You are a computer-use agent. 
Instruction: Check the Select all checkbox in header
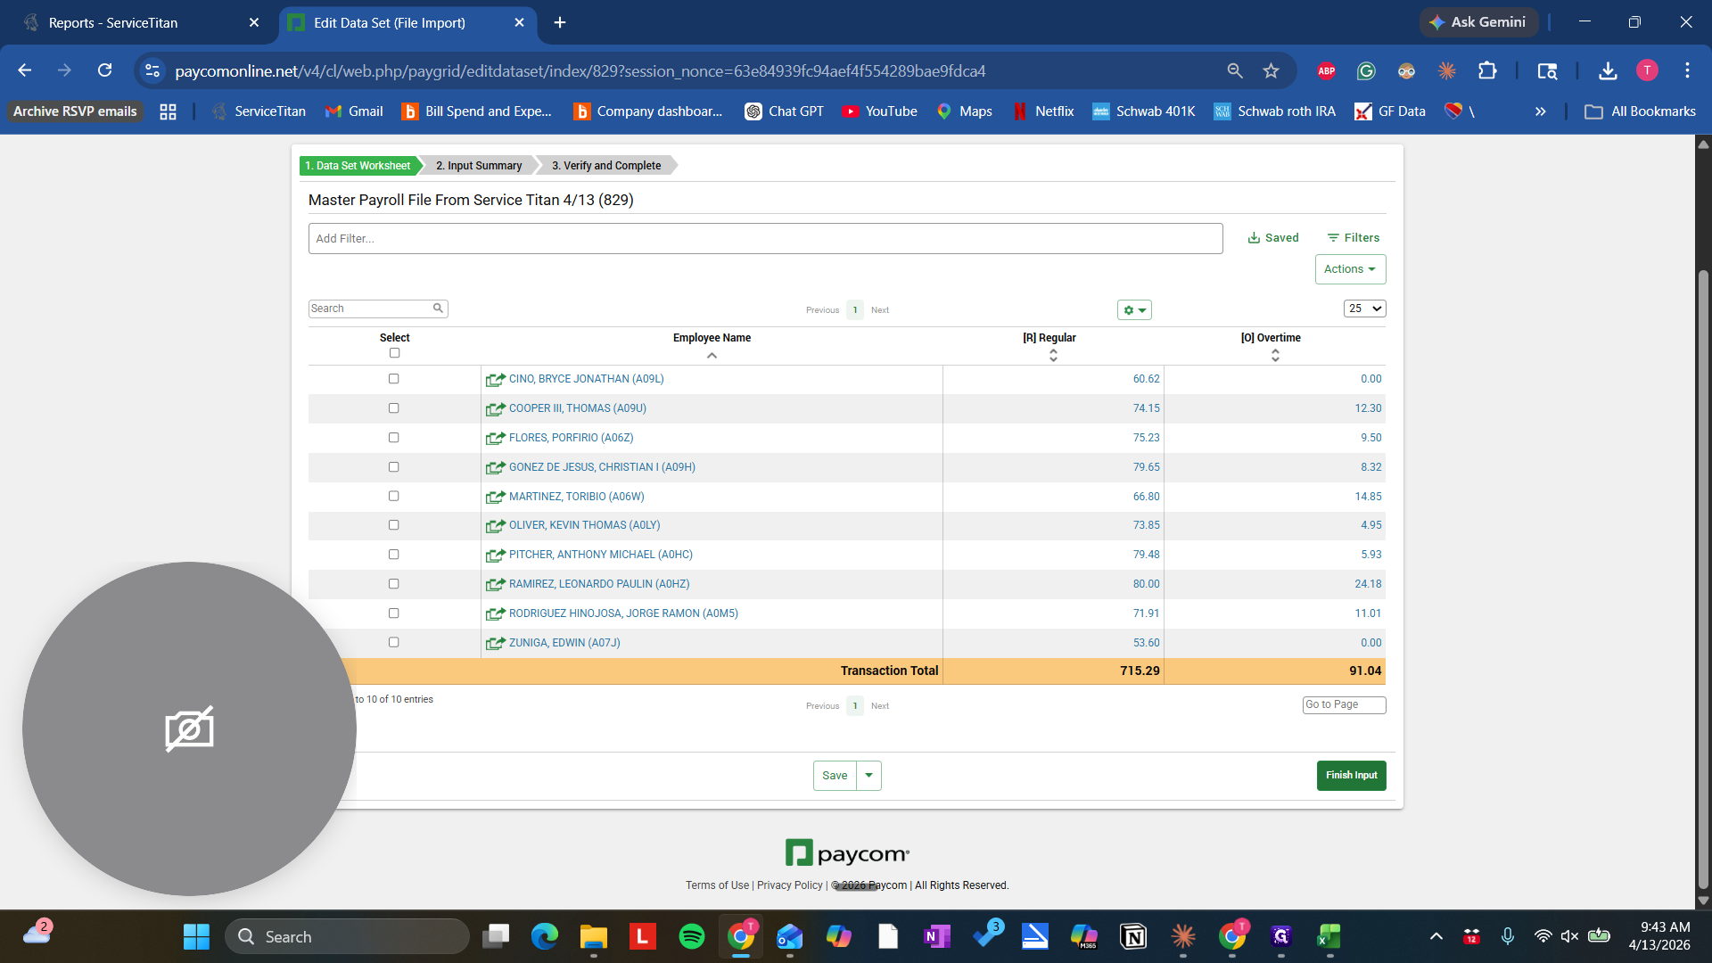(x=394, y=353)
